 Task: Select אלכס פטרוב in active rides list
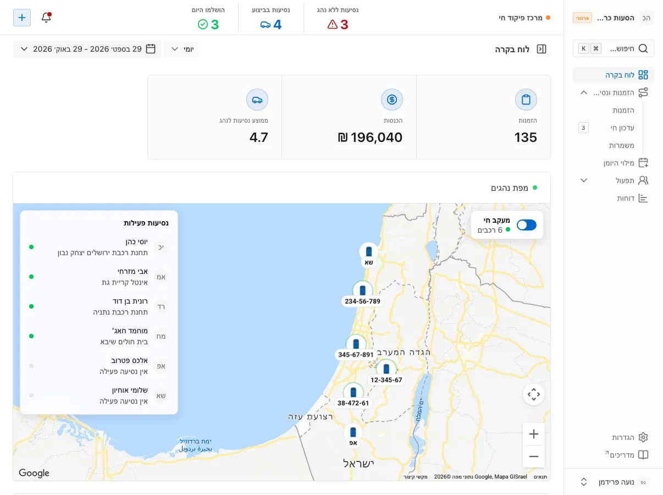[99, 366]
